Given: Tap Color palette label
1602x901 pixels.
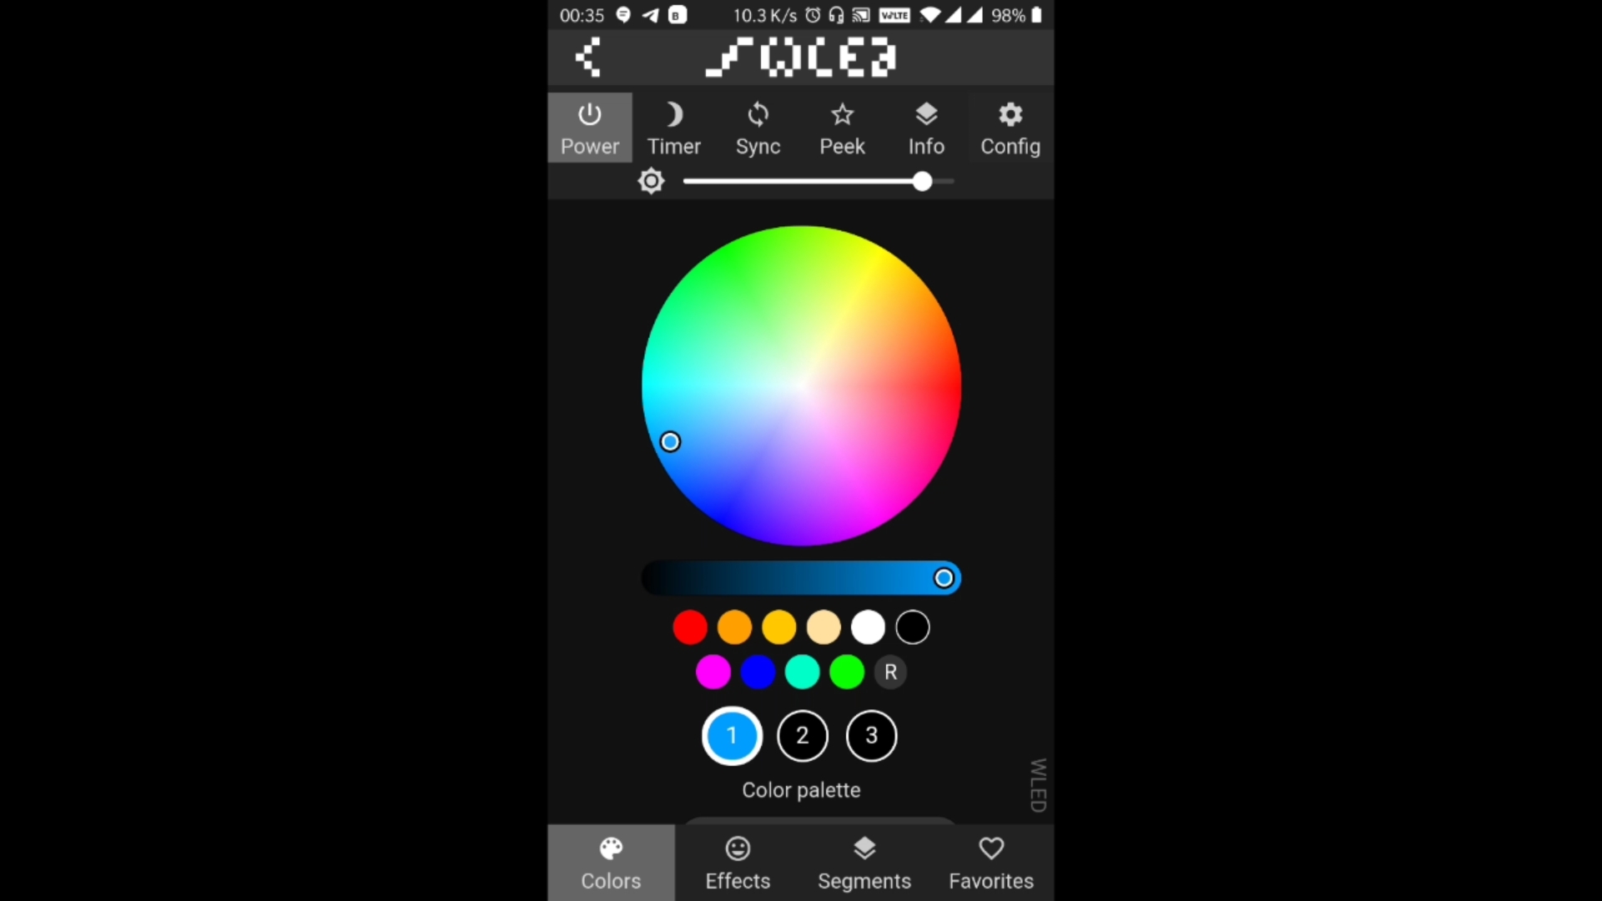Looking at the screenshot, I should click(800, 790).
